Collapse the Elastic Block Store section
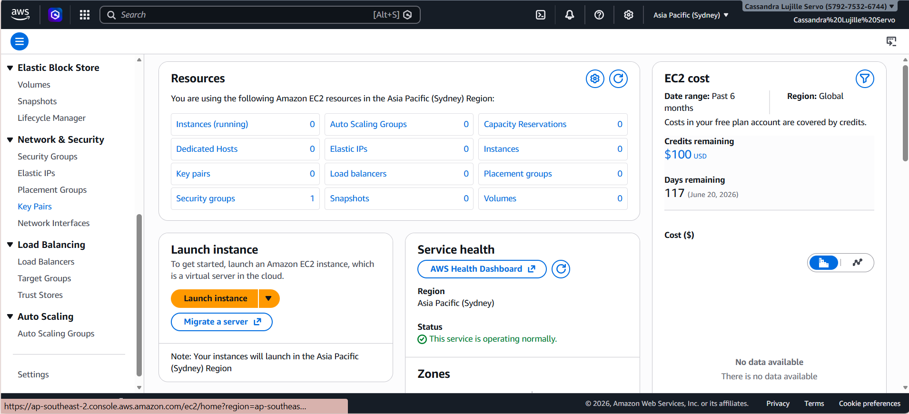Image resolution: width=909 pixels, height=414 pixels. tap(10, 68)
